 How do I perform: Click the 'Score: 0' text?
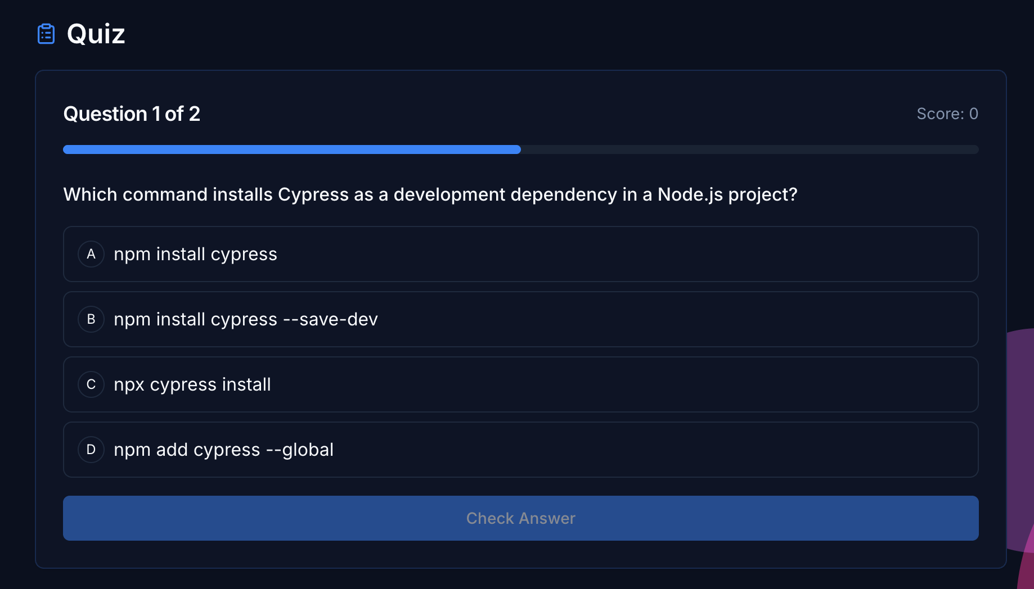[x=947, y=114]
